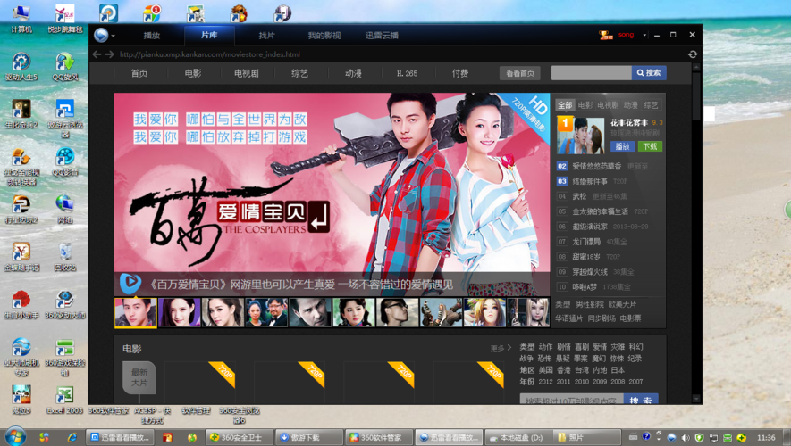Viewport: 791px width, 446px height.
Task: Open the 迅雷云播 tab
Action: 382,36
